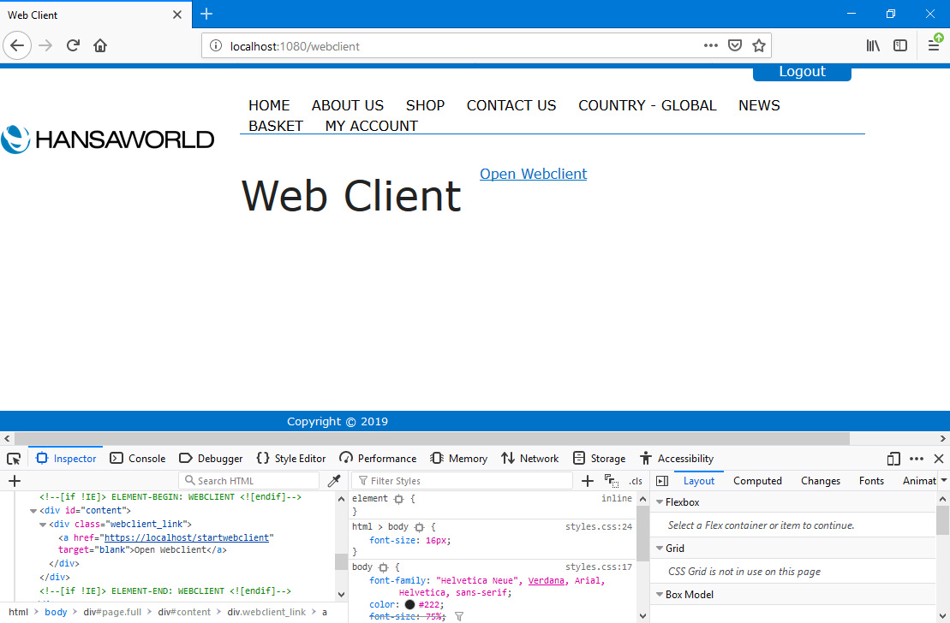Open the Debugger tab

(212, 459)
